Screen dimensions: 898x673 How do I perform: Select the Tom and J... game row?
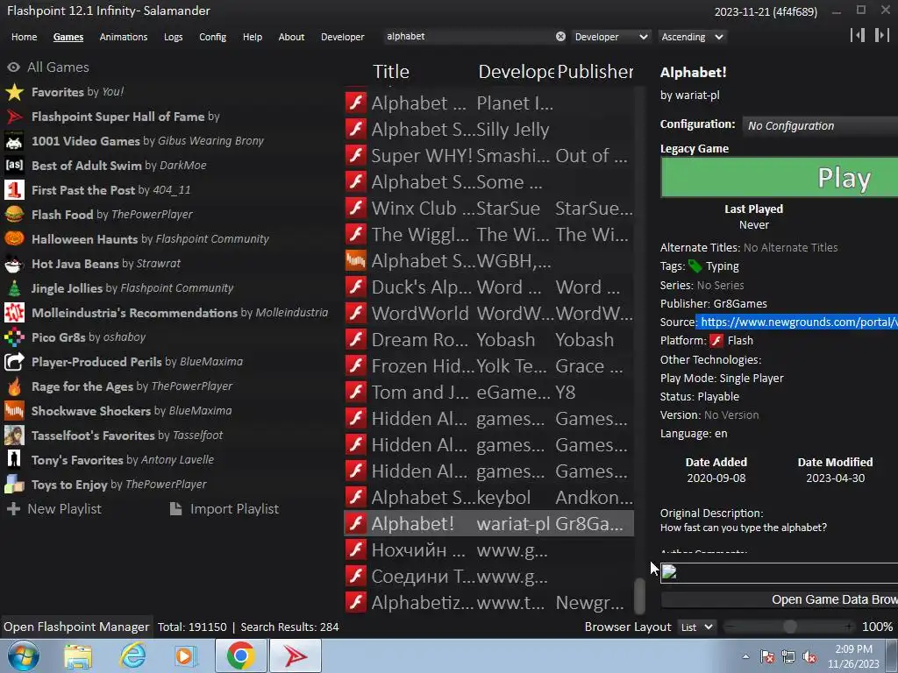tap(488, 393)
